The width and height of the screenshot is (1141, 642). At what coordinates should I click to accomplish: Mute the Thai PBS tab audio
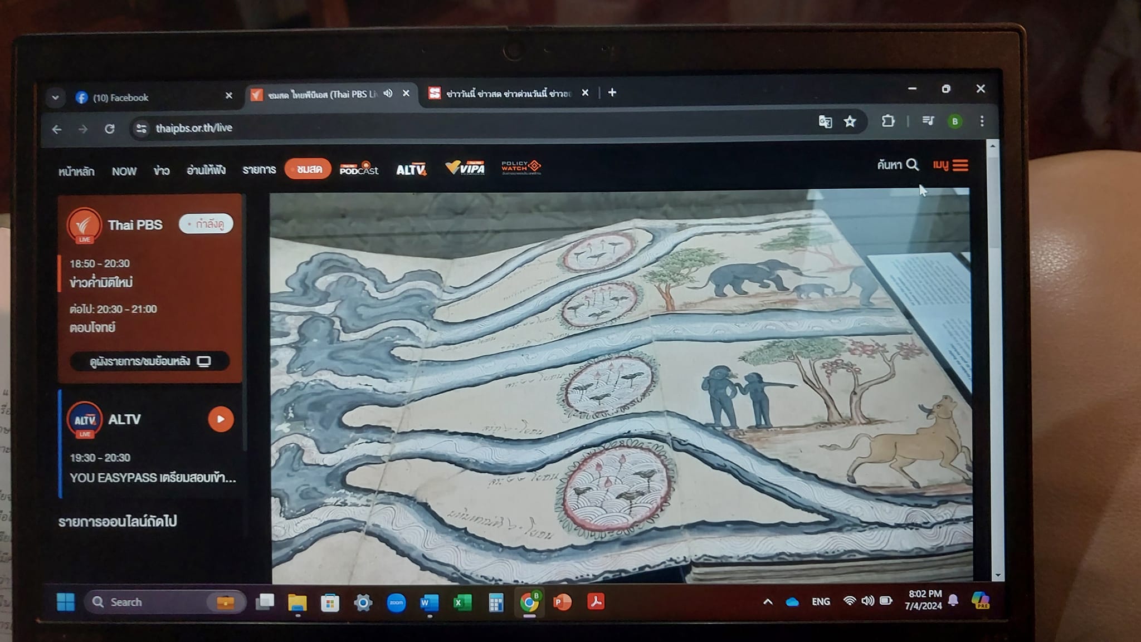(x=388, y=93)
